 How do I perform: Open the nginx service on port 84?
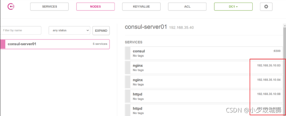204,82
